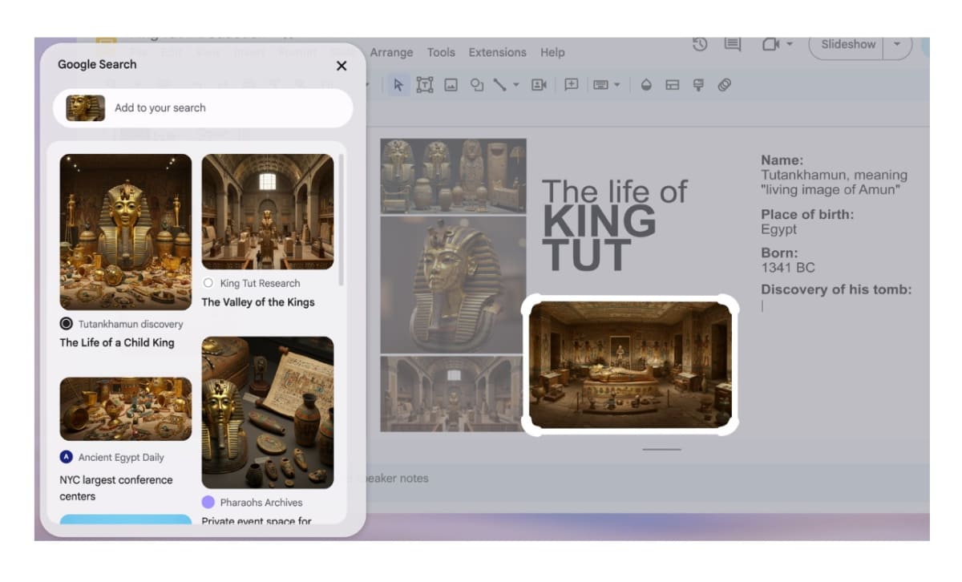Click the mask thumbnail in the search box
This screenshot has height=582, width=962.
click(86, 108)
